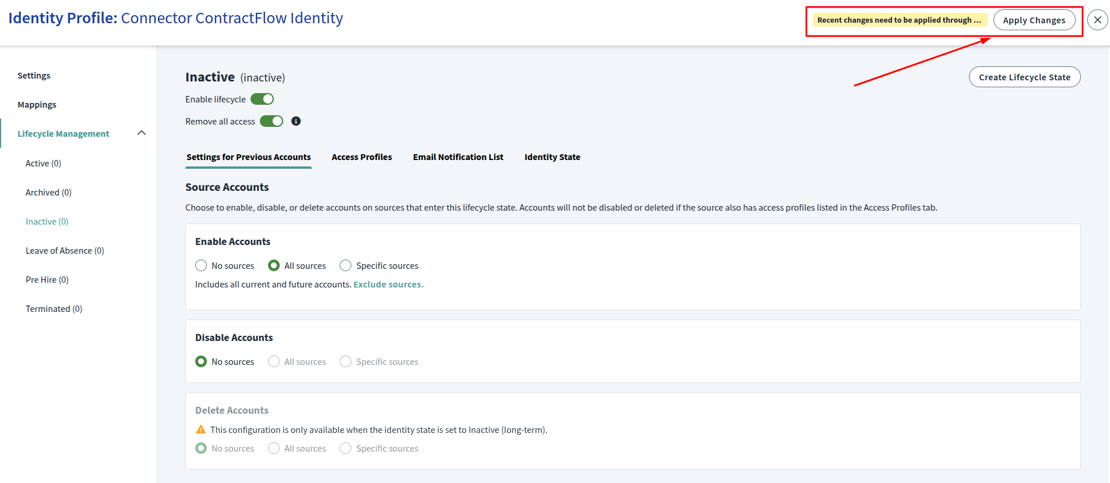Collapse the Lifecycle Management section chevron

point(142,133)
